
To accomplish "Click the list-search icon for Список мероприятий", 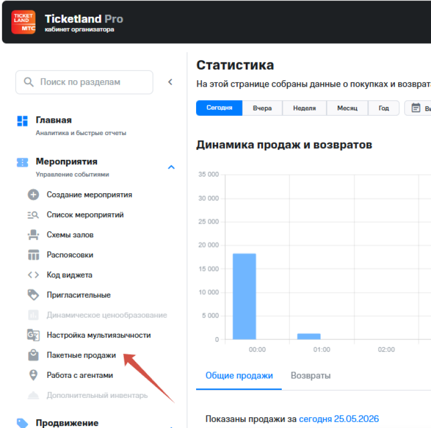I will point(33,215).
